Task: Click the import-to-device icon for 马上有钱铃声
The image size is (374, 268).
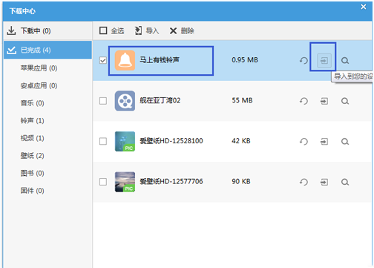Action: [324, 60]
